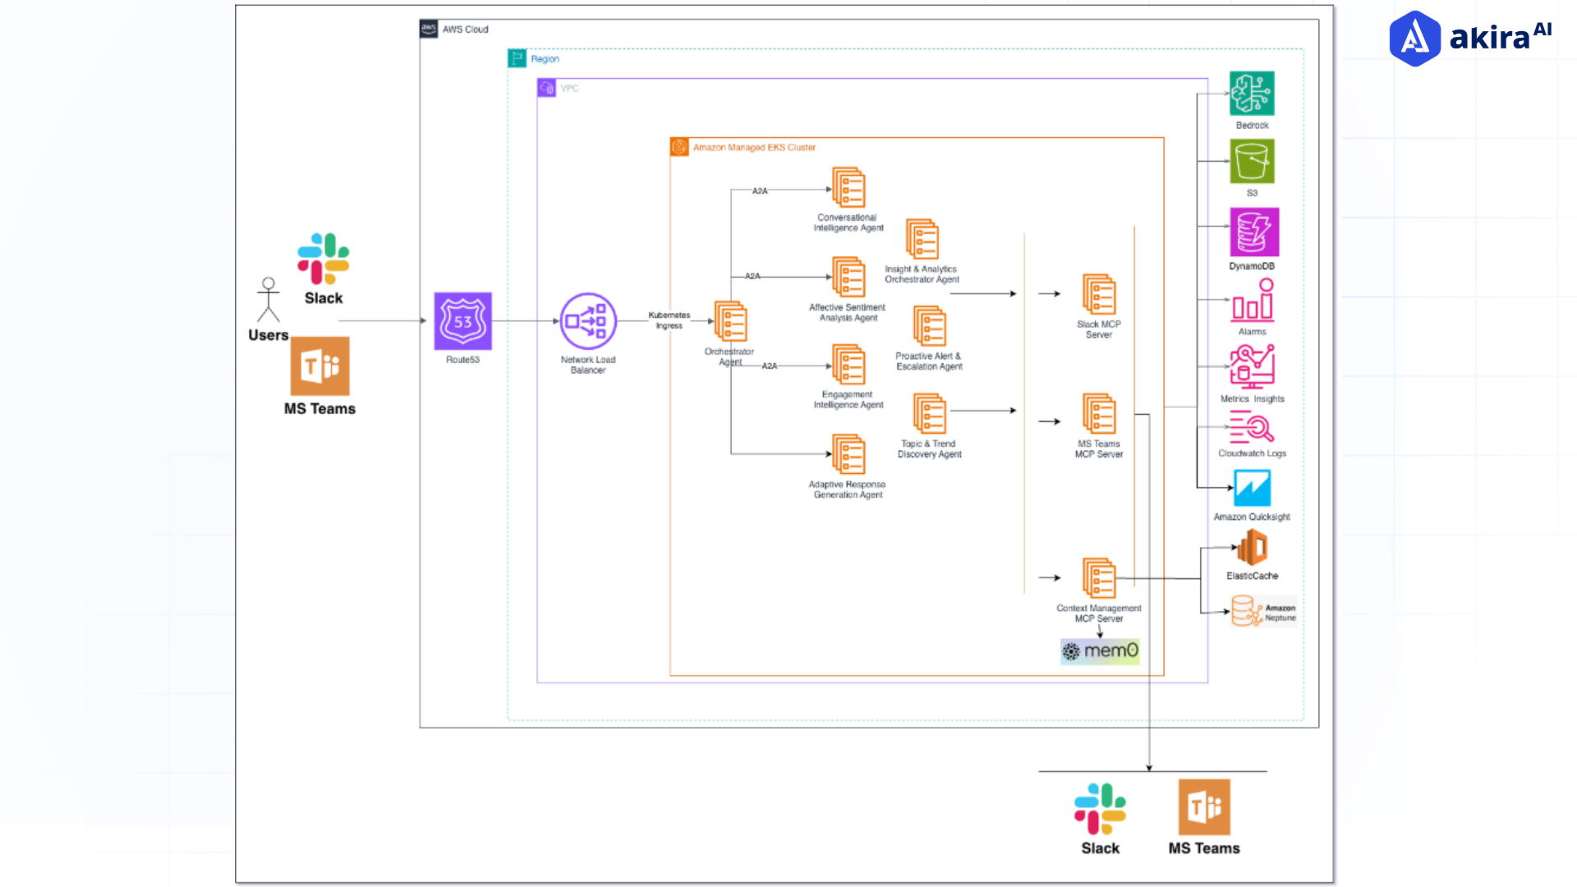Click the bottom MS Teams icon
1577x887 pixels.
1204,807
